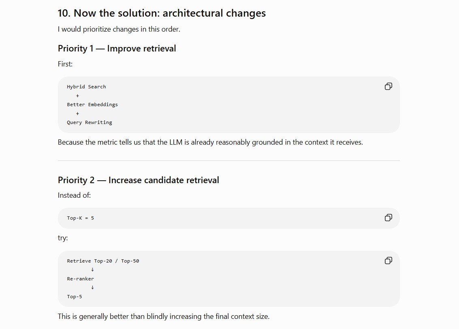Click the 'Top-K = 5' code text
This screenshot has width=459, height=329.
[80, 218]
